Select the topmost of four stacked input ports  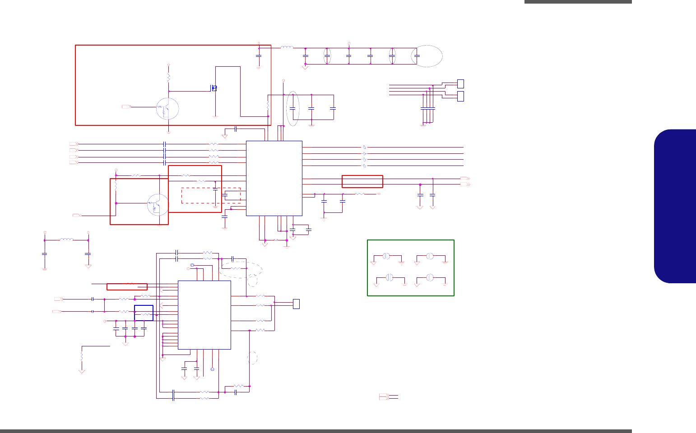coord(74,144)
